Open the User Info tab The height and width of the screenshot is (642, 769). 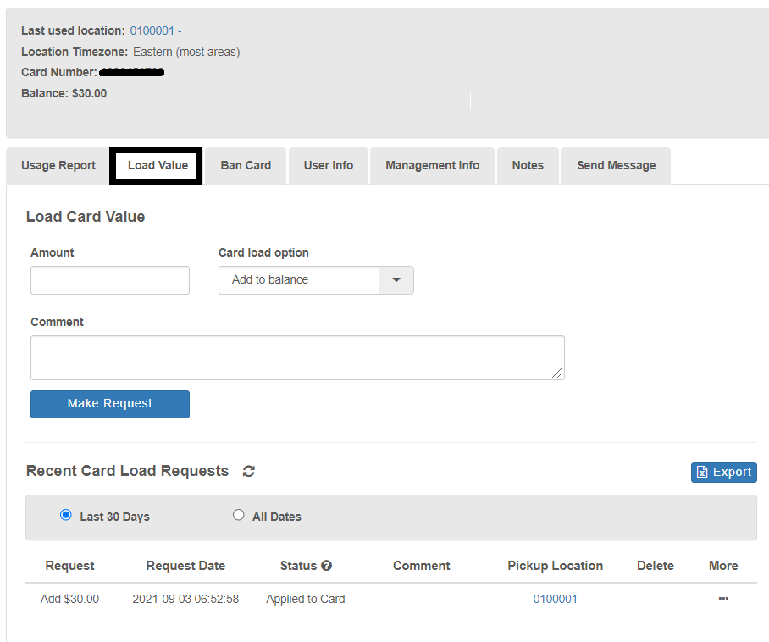329,166
